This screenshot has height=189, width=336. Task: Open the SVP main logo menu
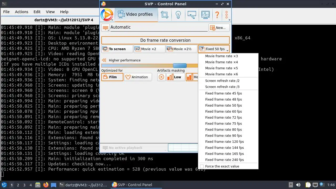coord(107,15)
